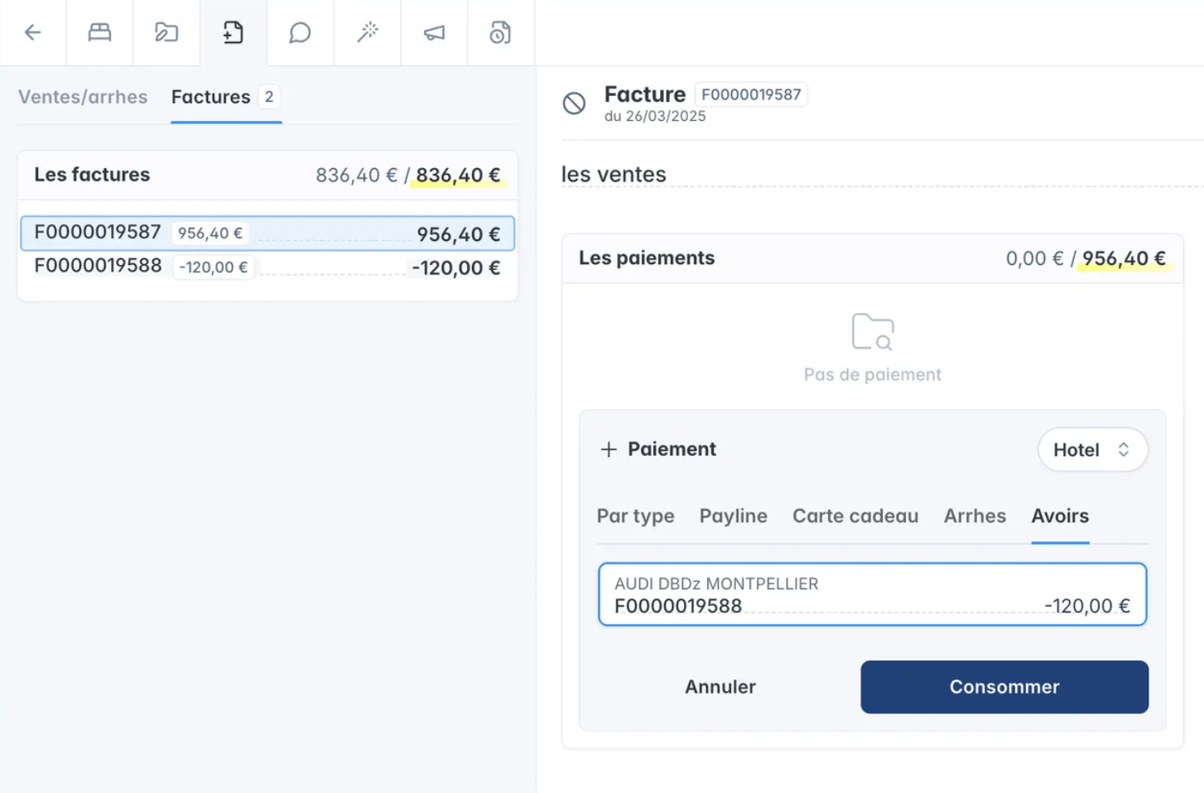Viewport: 1204px width, 793px height.
Task: Click the F0000019587 badge next to Facture
Action: (751, 94)
